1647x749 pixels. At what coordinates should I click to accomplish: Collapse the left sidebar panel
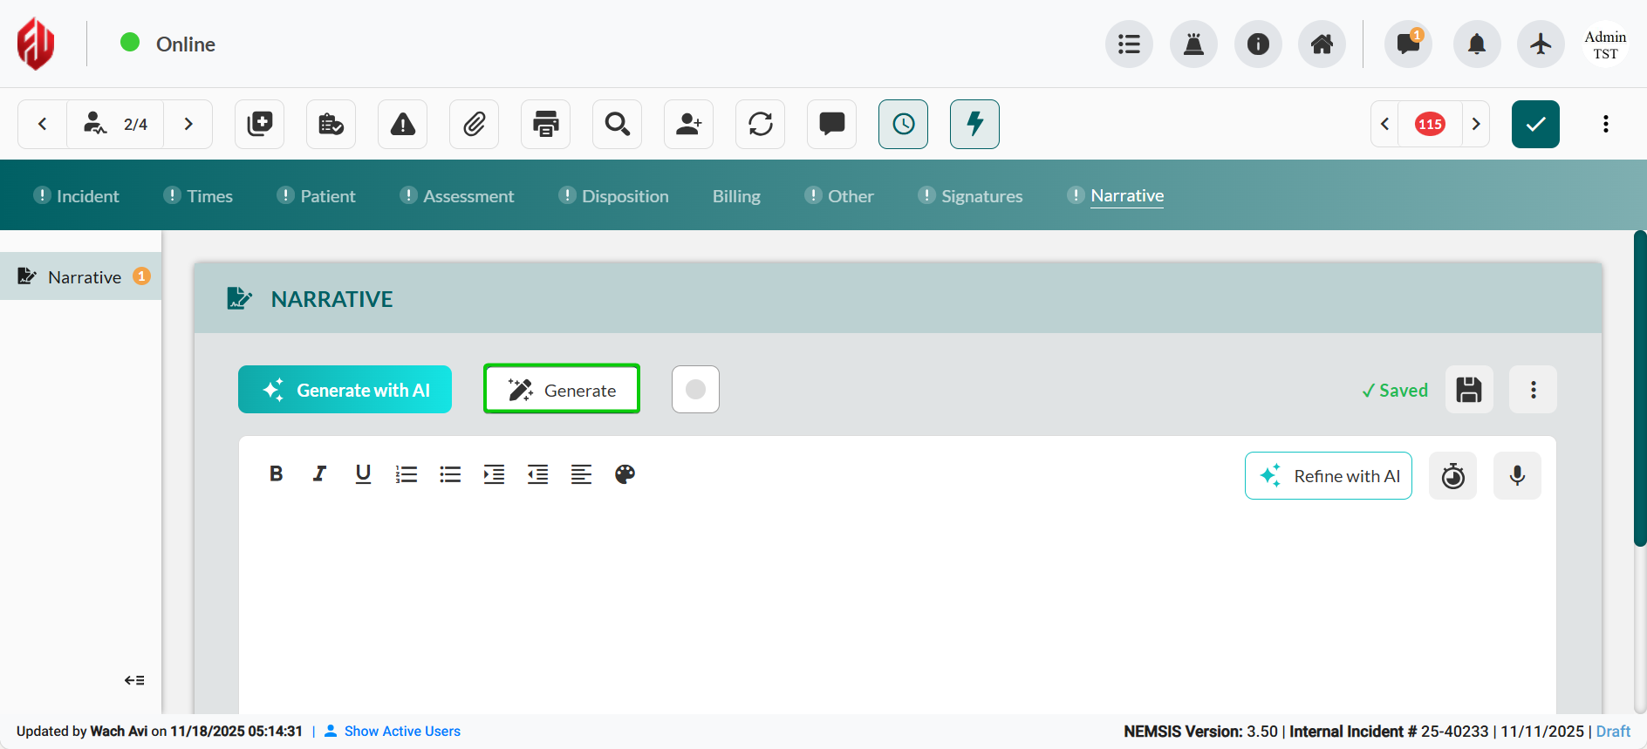pos(134,680)
